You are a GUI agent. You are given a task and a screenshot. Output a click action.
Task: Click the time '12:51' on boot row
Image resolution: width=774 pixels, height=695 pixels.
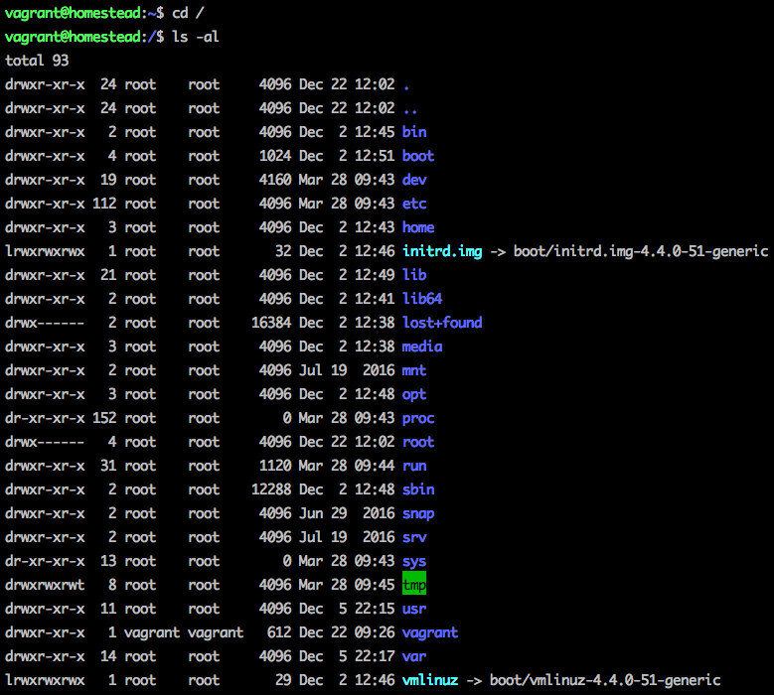pos(375,156)
